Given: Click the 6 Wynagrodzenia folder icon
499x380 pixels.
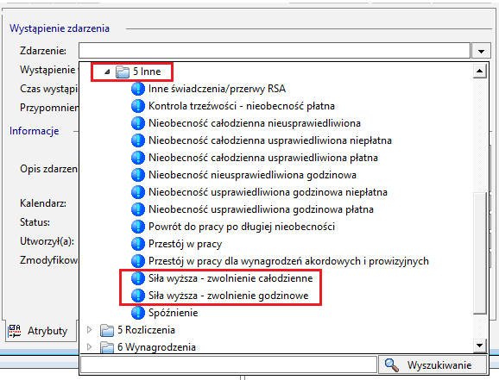Looking at the screenshot, I should [107, 347].
